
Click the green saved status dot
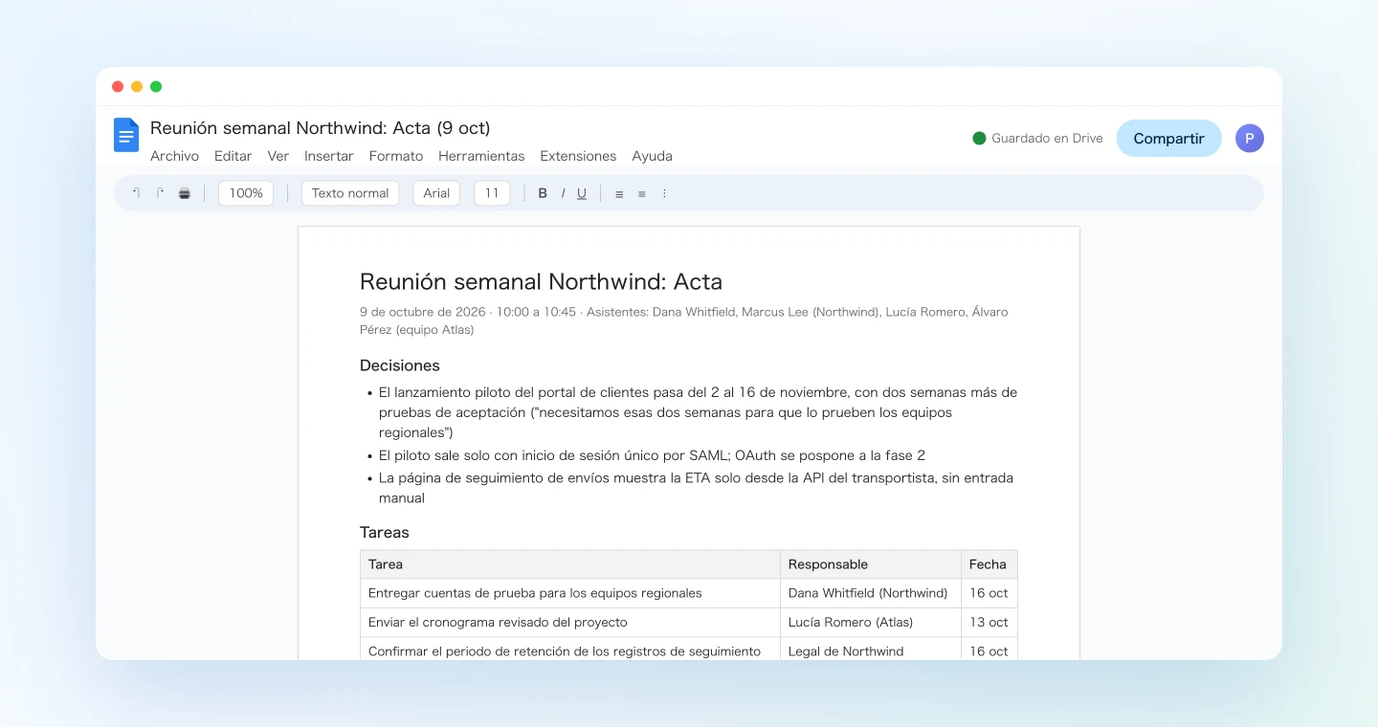[979, 139]
